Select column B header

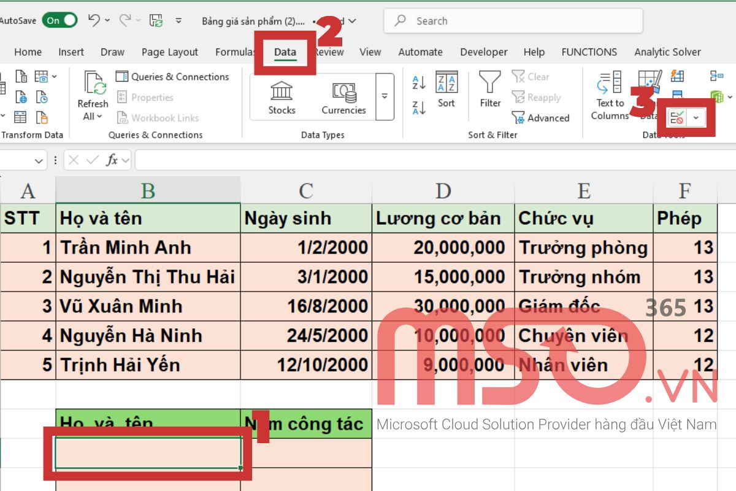(148, 191)
